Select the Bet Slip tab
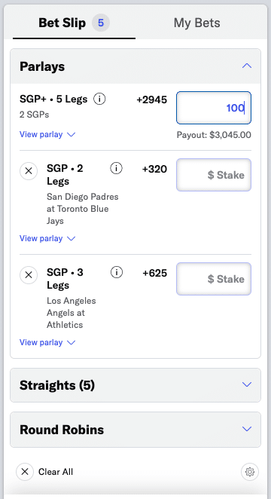 [x=74, y=23]
